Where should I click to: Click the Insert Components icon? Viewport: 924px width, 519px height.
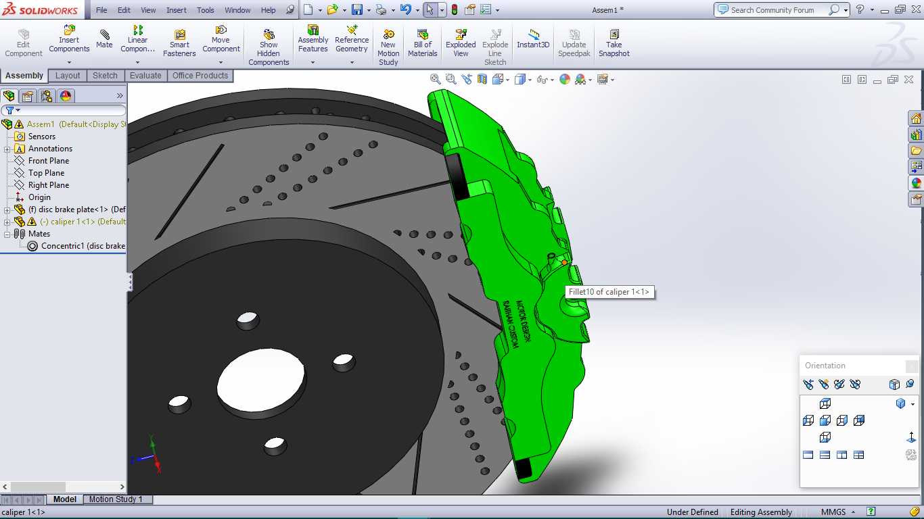[x=69, y=30]
